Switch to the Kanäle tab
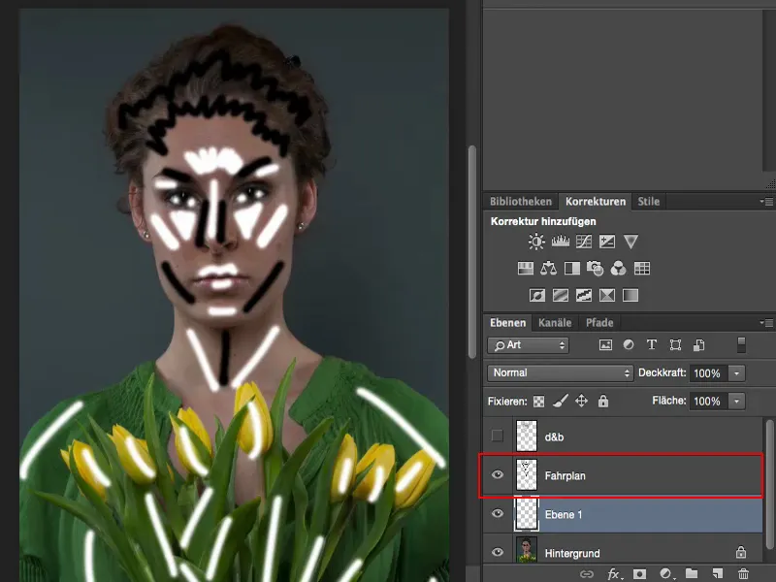 coord(555,323)
